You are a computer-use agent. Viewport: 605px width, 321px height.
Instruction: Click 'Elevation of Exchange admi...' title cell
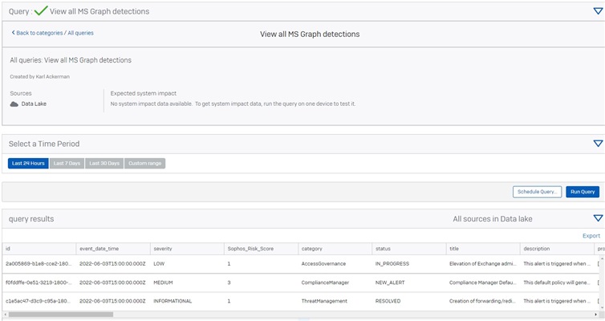click(483, 264)
